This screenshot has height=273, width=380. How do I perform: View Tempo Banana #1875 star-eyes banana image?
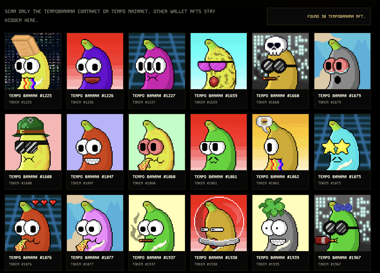click(342, 142)
